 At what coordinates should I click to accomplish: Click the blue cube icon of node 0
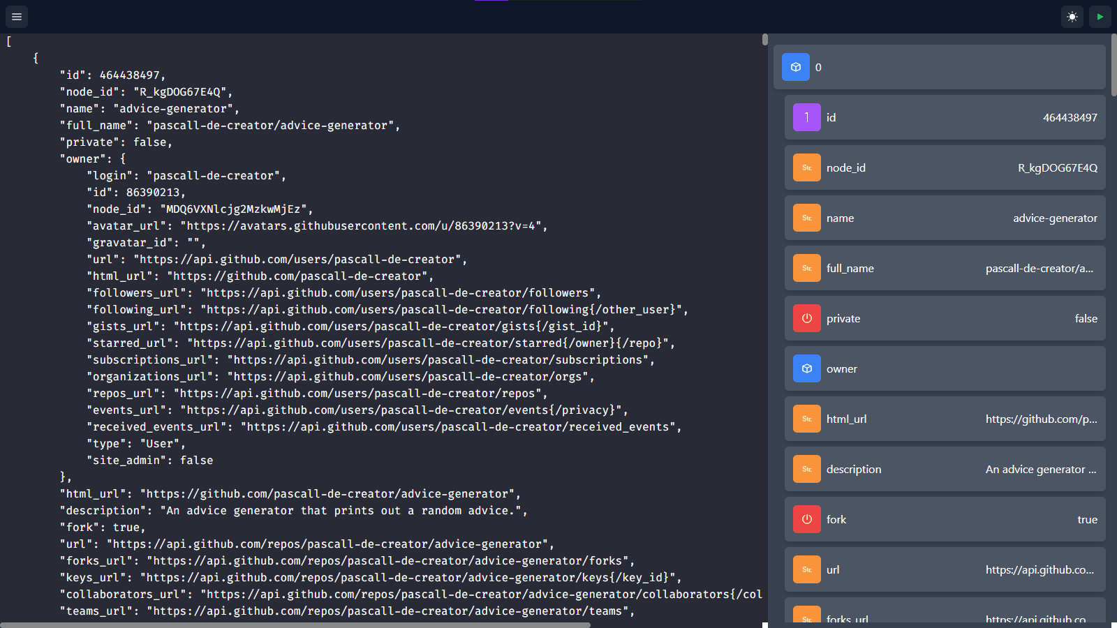pyautogui.click(x=796, y=67)
